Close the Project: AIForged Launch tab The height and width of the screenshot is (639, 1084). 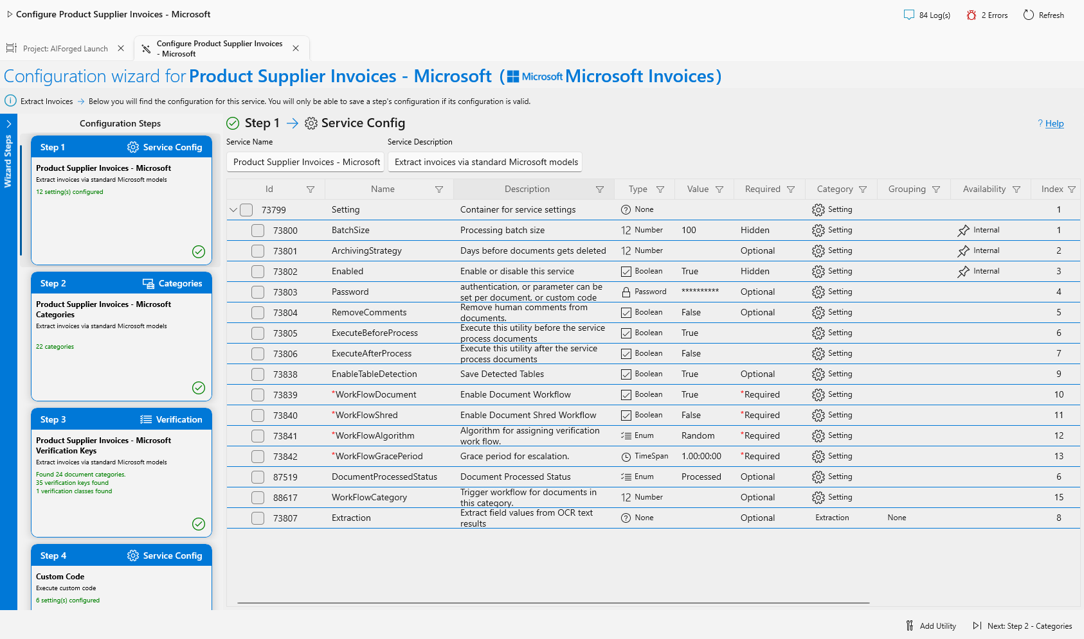[121, 48]
